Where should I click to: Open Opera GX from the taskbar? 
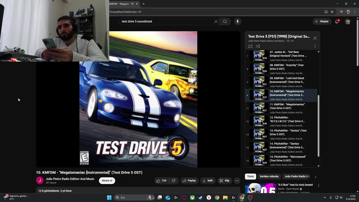[184, 198]
